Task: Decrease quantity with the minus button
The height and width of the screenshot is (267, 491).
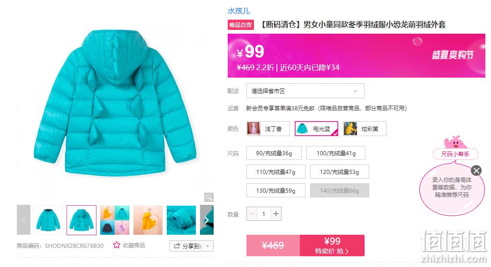Action: coord(252,214)
